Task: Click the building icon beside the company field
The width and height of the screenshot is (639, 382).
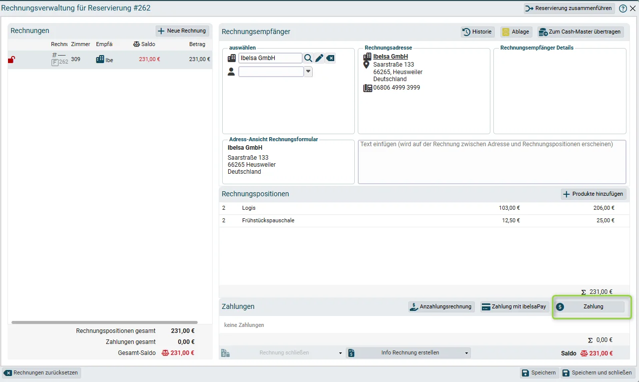Action: coord(231,58)
